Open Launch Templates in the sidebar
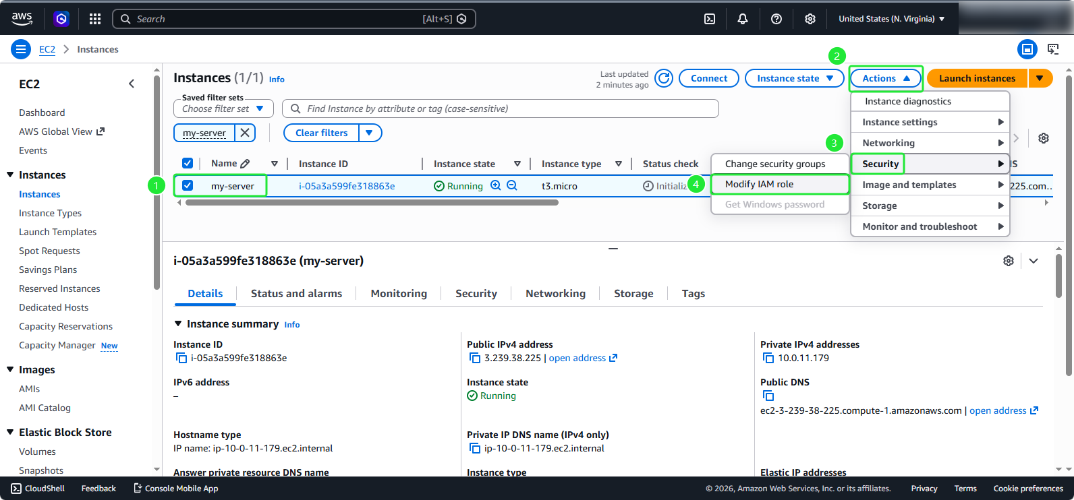The width and height of the screenshot is (1074, 500). 58,232
